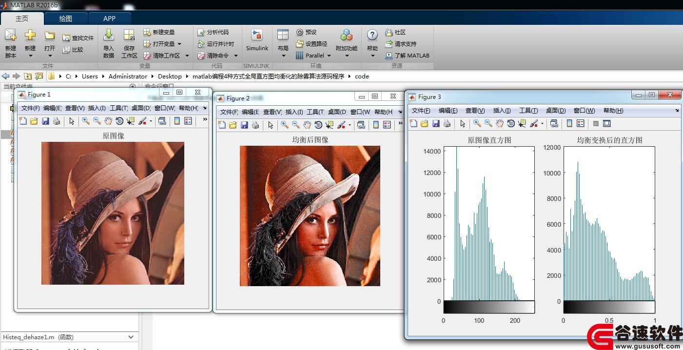Viewport: 683px width, 350px height.
Task: Open Insert (插入) menu in Figure 3
Action: (502, 111)
